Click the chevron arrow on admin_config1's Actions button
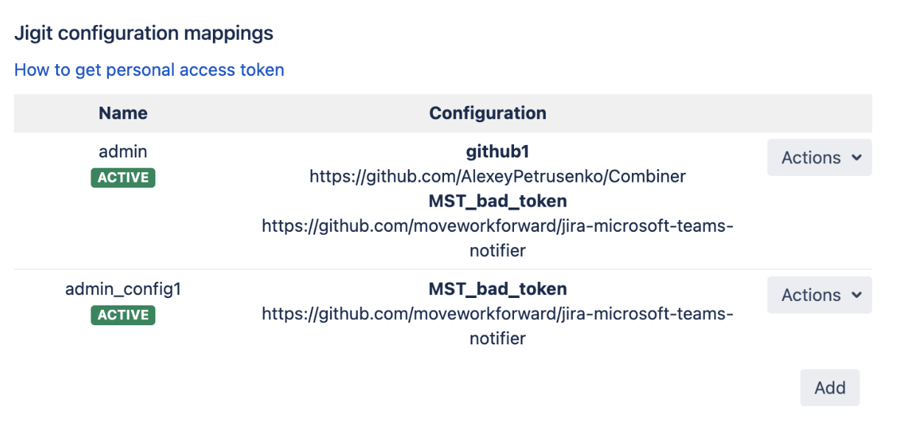 (856, 295)
